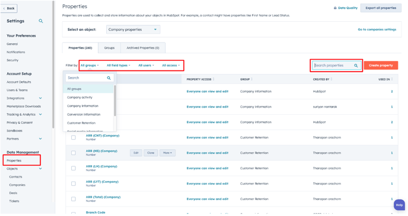Viewport: 408px width, 216px height.
Task: Tick checkbox for ARR (LH) (Company)
Action: point(74,168)
